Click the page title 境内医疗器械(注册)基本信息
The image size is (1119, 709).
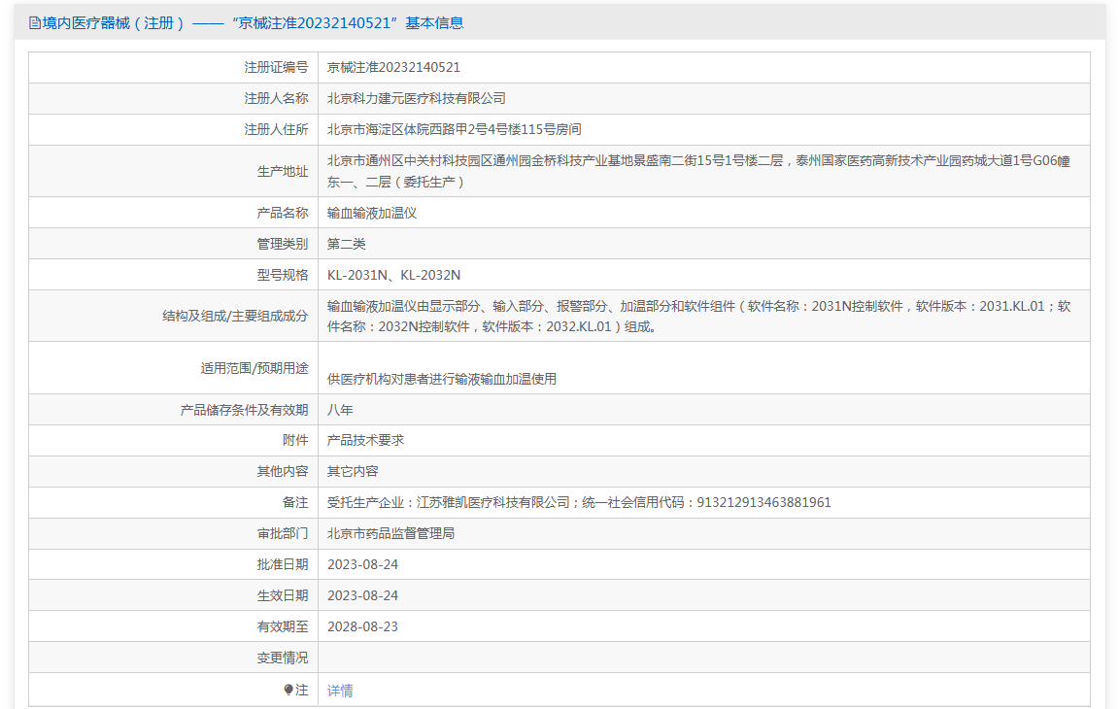[x=253, y=23]
